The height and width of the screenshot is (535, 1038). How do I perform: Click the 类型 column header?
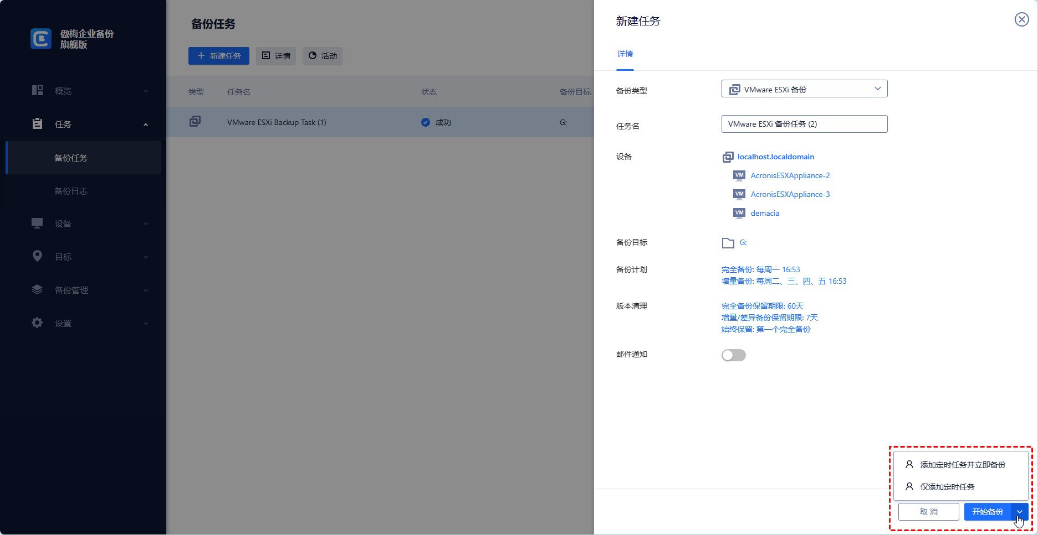tap(196, 92)
